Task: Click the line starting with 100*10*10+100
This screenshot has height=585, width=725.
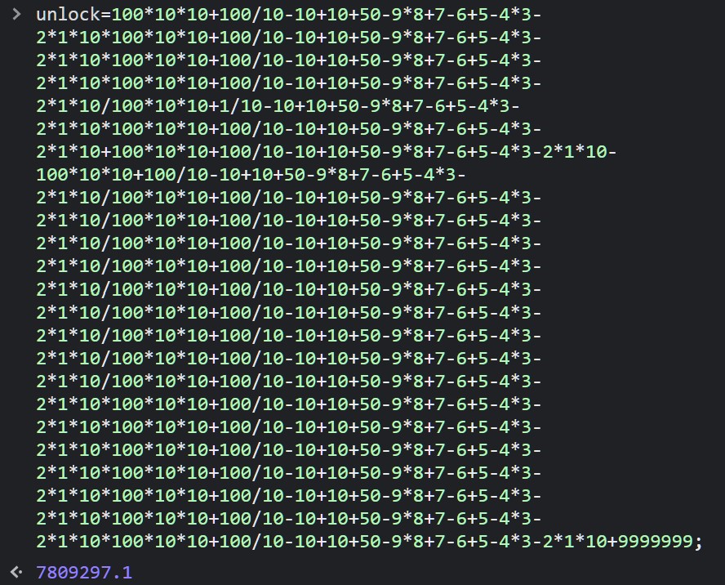Action: coord(251,175)
